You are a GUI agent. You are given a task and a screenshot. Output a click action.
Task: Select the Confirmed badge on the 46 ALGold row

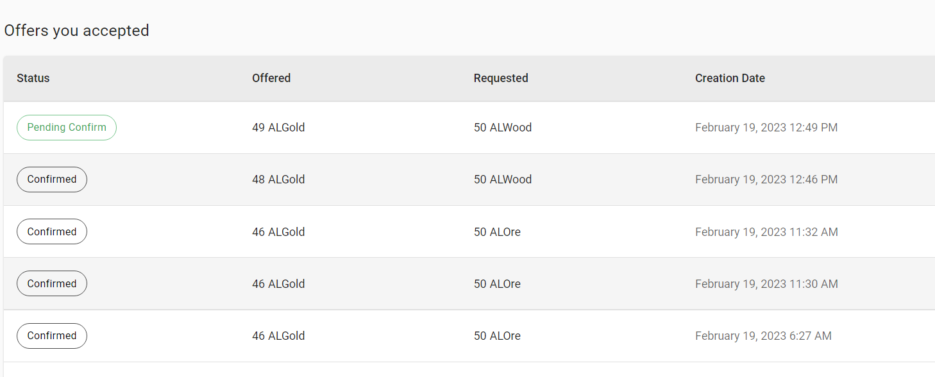click(x=51, y=231)
